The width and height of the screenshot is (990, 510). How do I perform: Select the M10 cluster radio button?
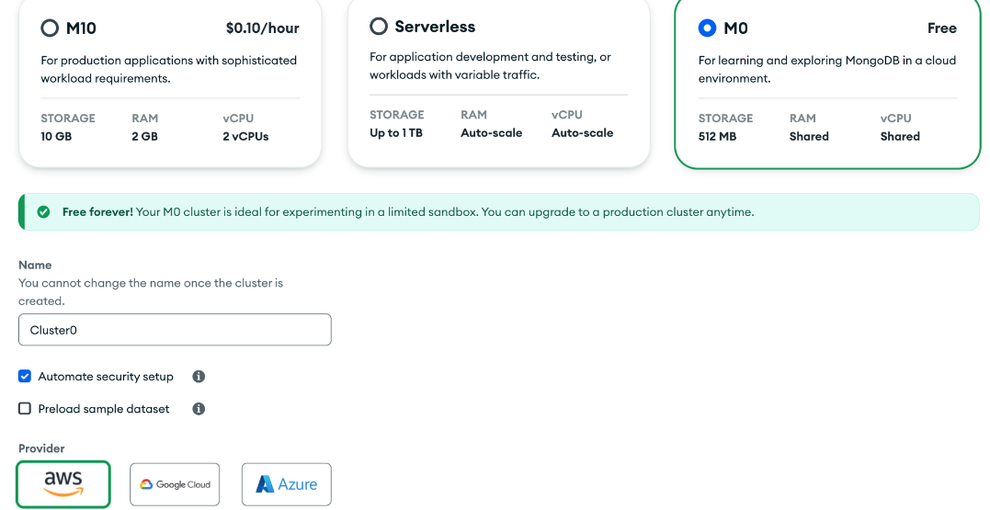[x=50, y=28]
